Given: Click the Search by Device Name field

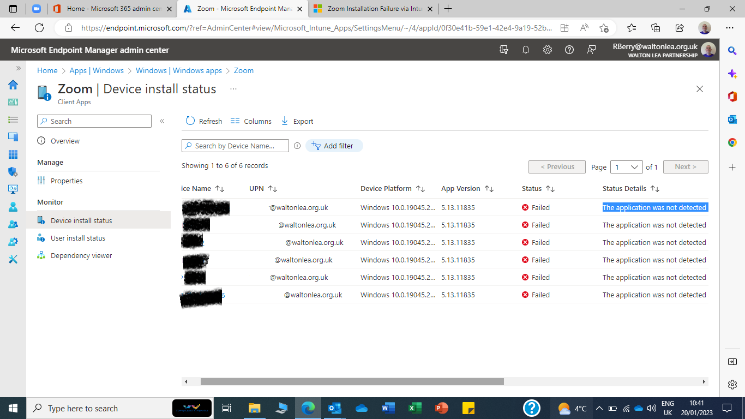Looking at the screenshot, I should (x=235, y=146).
